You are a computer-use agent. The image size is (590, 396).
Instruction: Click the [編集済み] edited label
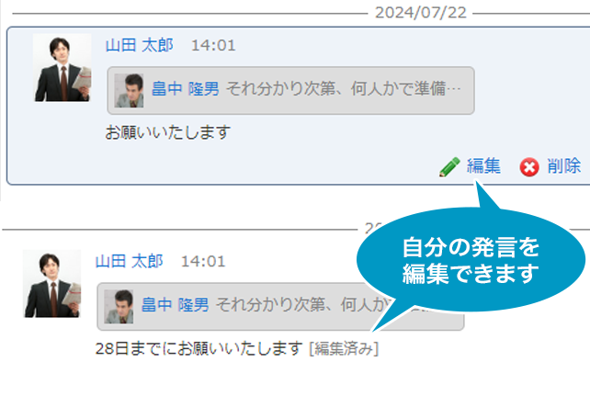(x=344, y=348)
